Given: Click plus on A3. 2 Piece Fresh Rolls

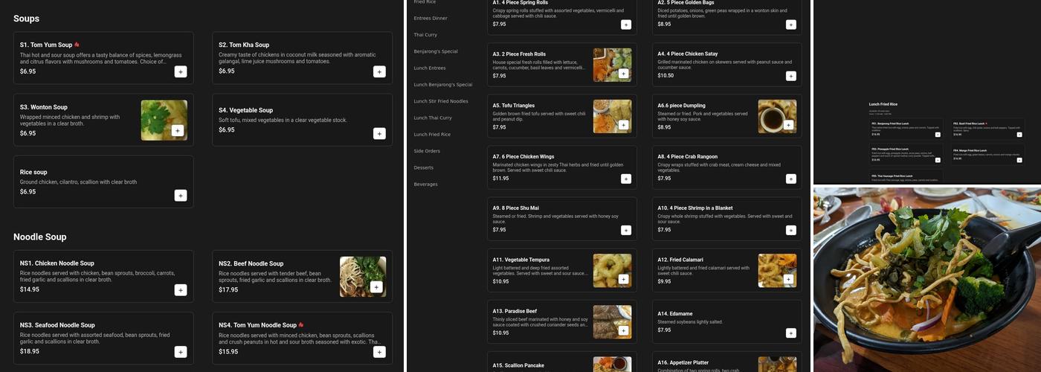Looking at the screenshot, I should pyautogui.click(x=623, y=74).
